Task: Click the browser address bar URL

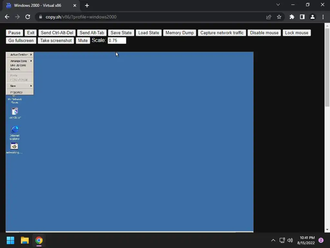Action: tap(81, 17)
